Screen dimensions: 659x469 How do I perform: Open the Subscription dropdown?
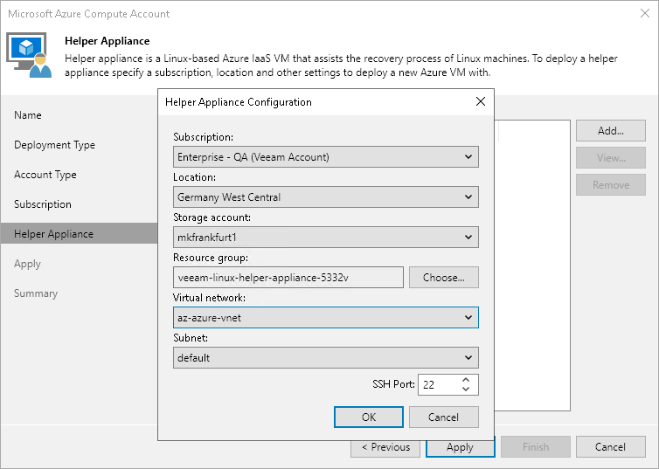click(x=326, y=157)
